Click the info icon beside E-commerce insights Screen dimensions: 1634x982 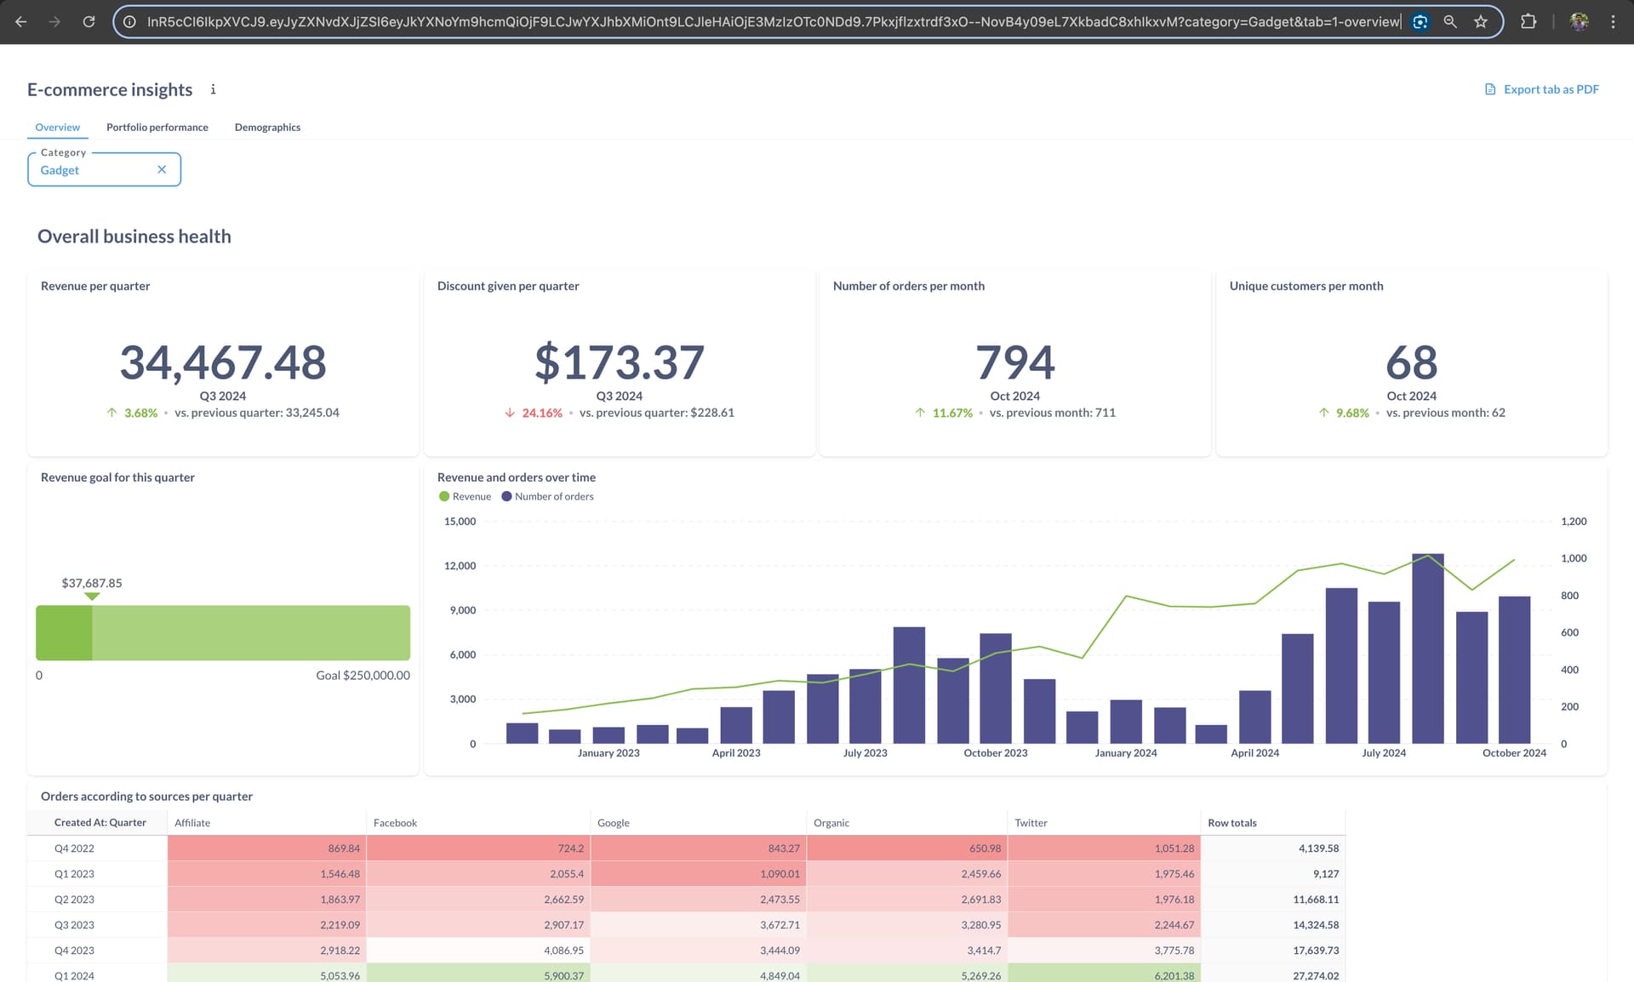pos(213,89)
